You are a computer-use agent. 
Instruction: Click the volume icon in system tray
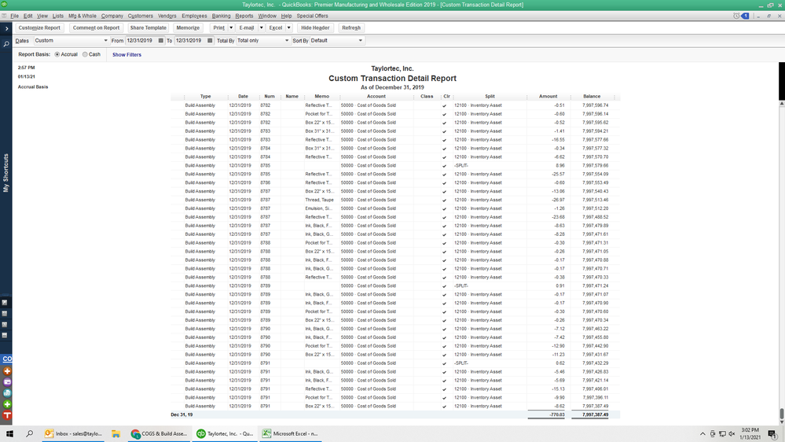(x=732, y=434)
